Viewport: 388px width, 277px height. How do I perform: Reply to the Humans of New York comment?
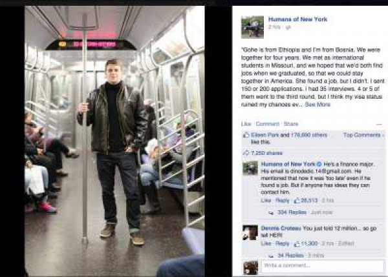[283, 200]
